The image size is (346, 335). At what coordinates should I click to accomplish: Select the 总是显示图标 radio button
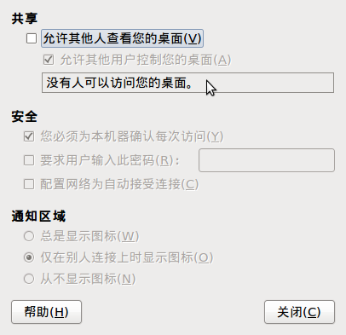coord(29,236)
